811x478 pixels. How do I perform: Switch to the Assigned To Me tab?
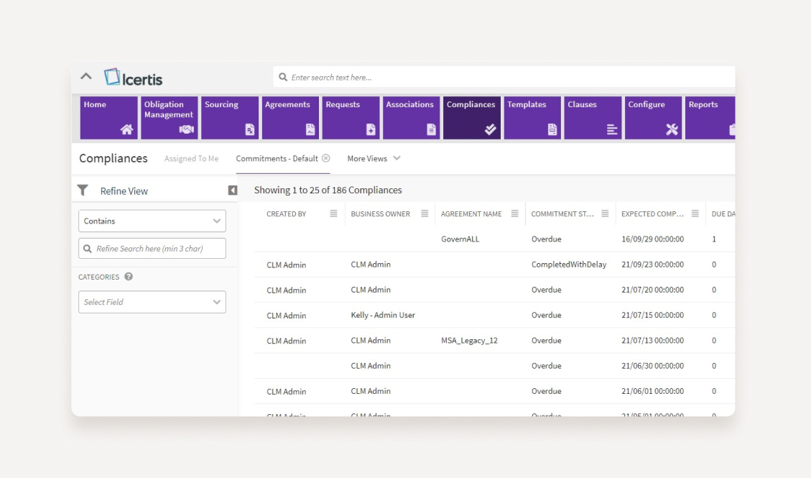[x=191, y=158]
